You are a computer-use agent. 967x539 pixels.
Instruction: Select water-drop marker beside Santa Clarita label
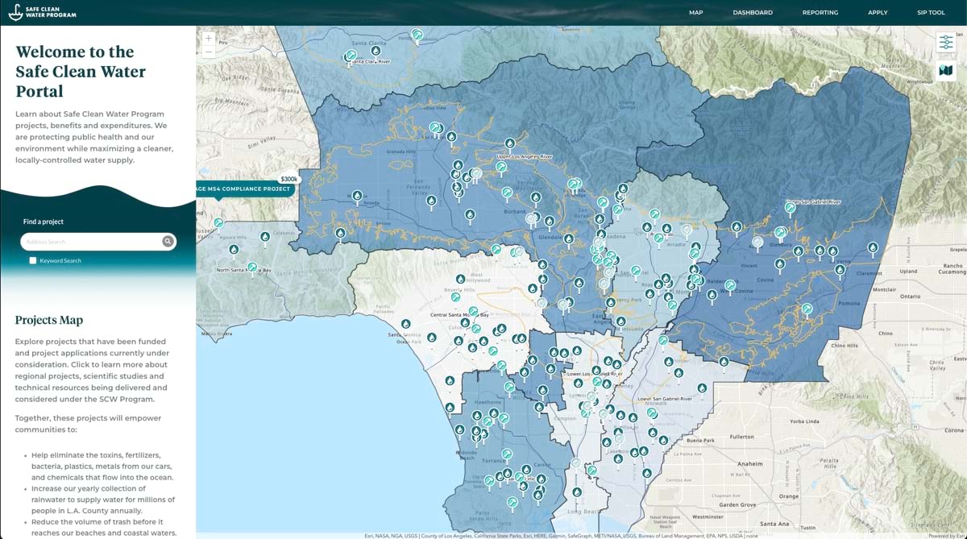(376, 51)
